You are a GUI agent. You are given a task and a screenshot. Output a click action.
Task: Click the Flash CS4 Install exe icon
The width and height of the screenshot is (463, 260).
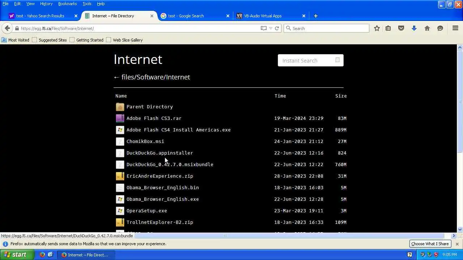120,130
